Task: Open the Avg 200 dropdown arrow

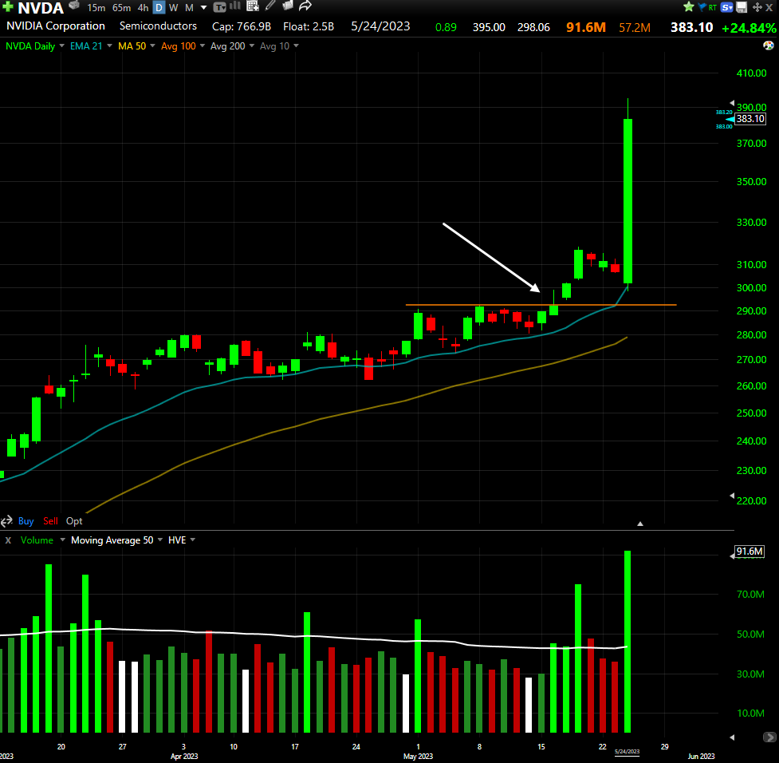Action: pyautogui.click(x=251, y=45)
